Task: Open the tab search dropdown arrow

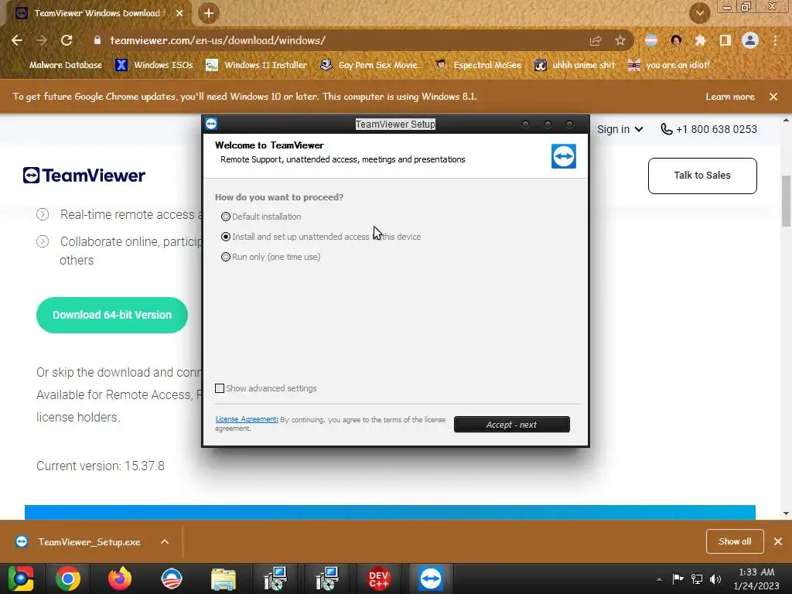Action: (x=699, y=13)
